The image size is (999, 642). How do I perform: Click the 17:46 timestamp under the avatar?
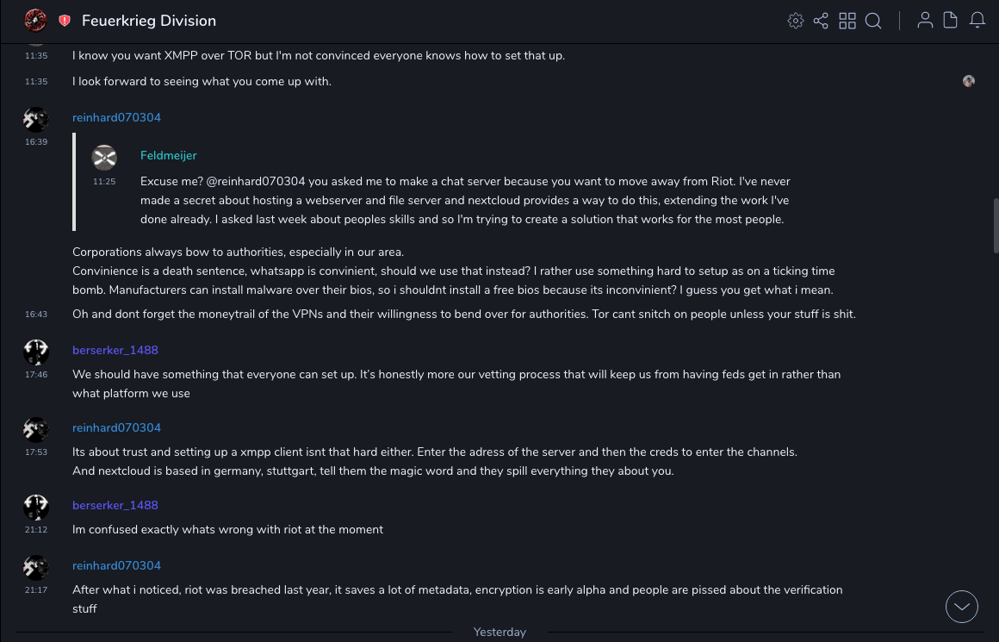coord(36,375)
